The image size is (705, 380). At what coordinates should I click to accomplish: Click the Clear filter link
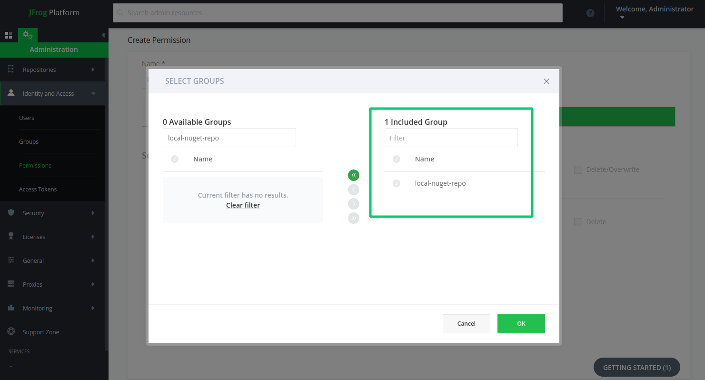243,205
